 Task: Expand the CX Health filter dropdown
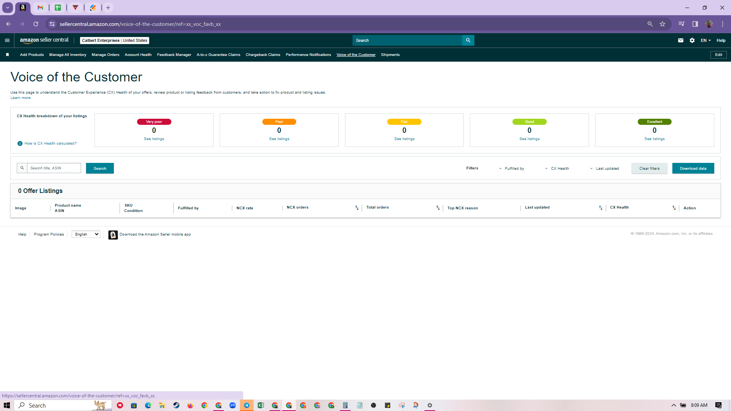point(557,169)
